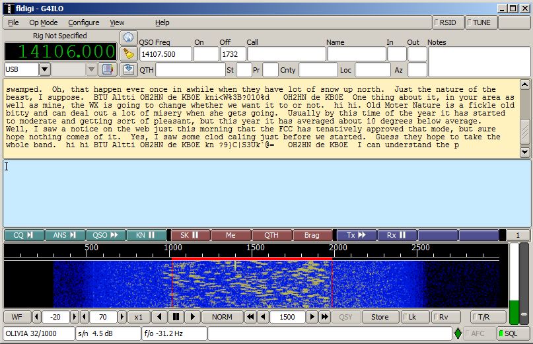Increase the waterfall lower level from -20
Viewport: 533px width, 344px height.
point(74,317)
